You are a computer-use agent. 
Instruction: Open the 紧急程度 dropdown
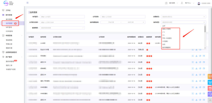click(62, 28)
